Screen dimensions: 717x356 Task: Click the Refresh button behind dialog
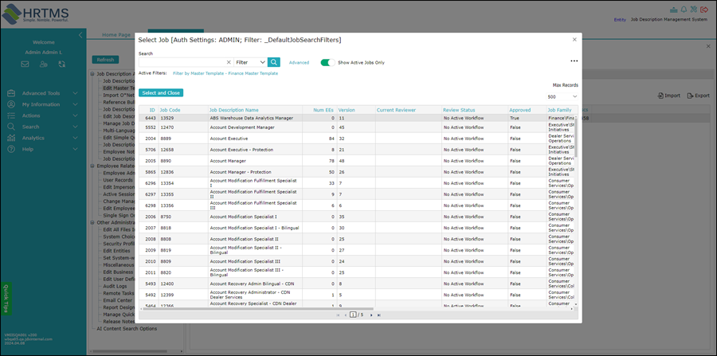coord(105,60)
